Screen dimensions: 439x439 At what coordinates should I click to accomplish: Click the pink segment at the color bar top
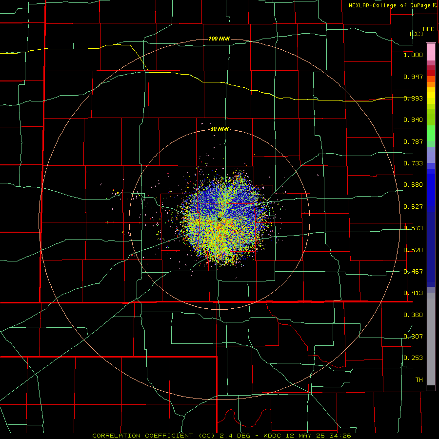[x=431, y=52]
